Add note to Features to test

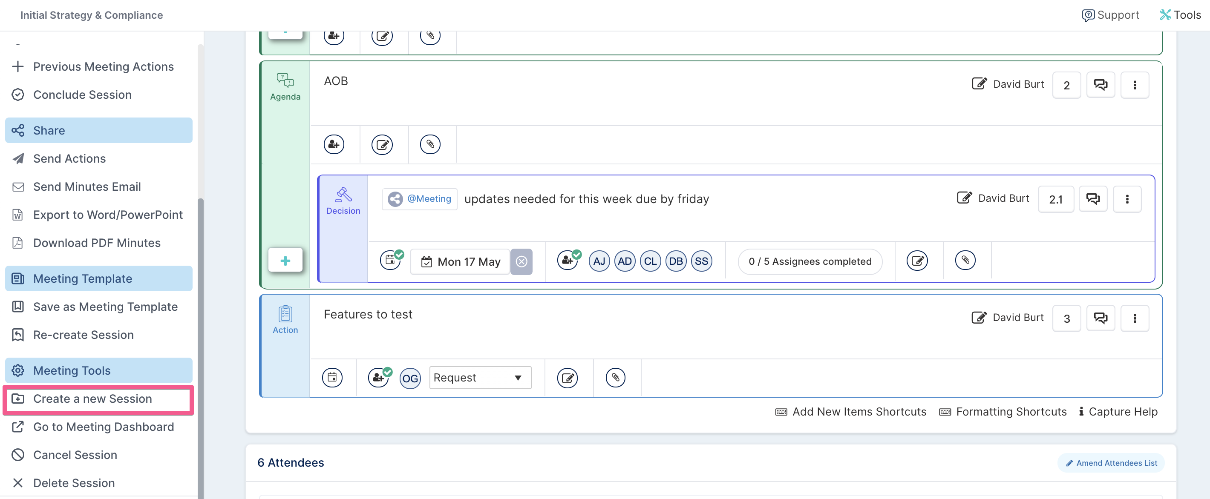click(x=568, y=378)
